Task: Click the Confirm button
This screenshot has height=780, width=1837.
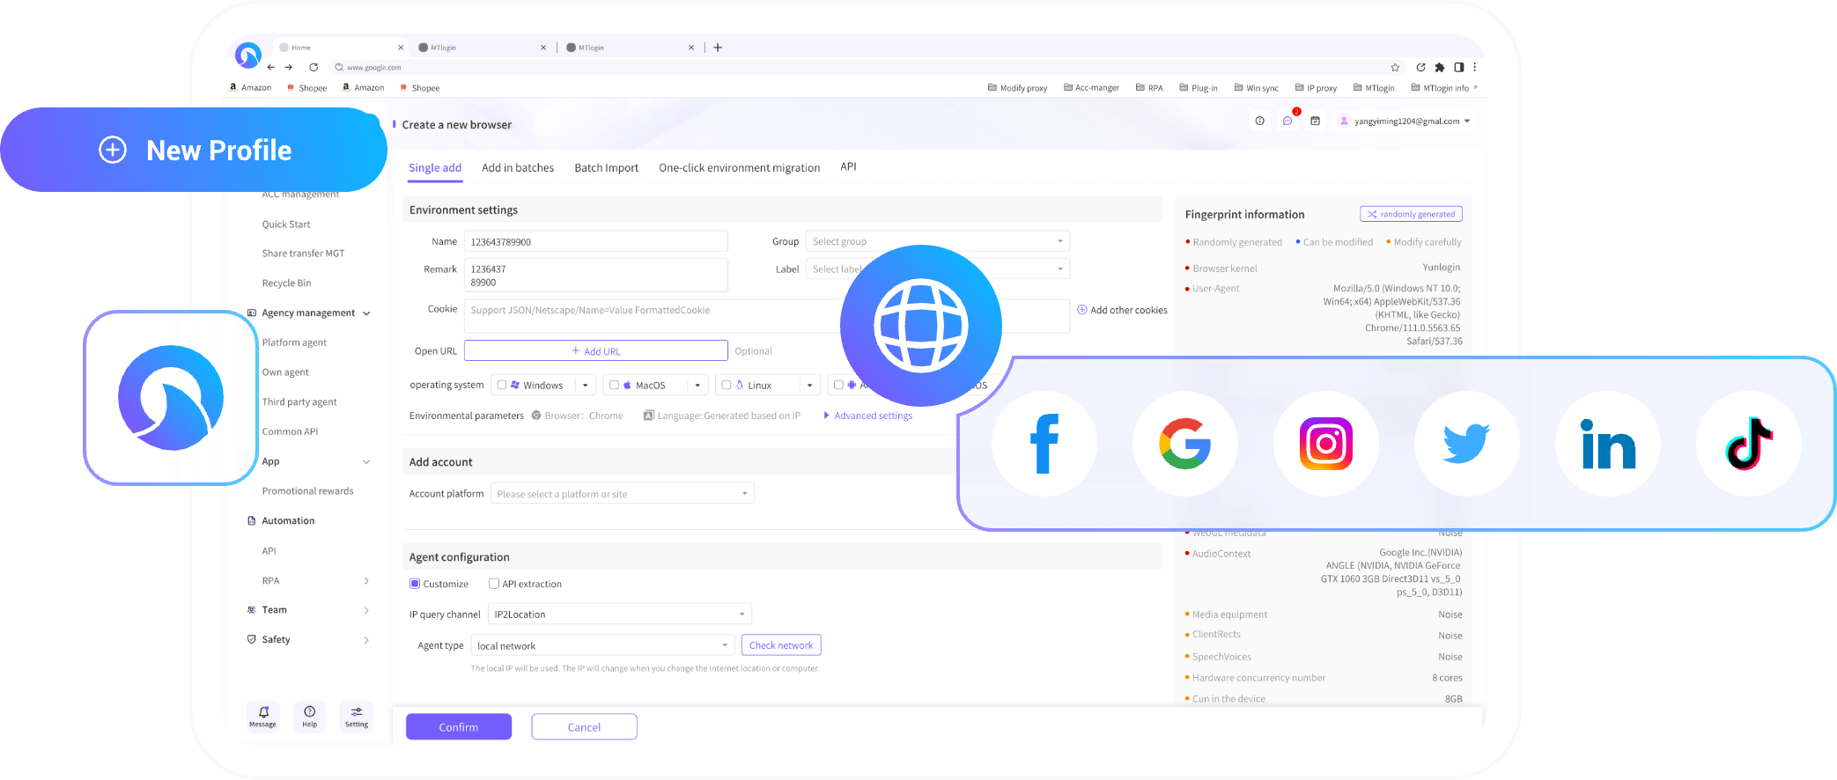Action: coord(459,727)
